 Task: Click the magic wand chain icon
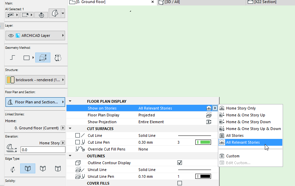coord(41,15)
